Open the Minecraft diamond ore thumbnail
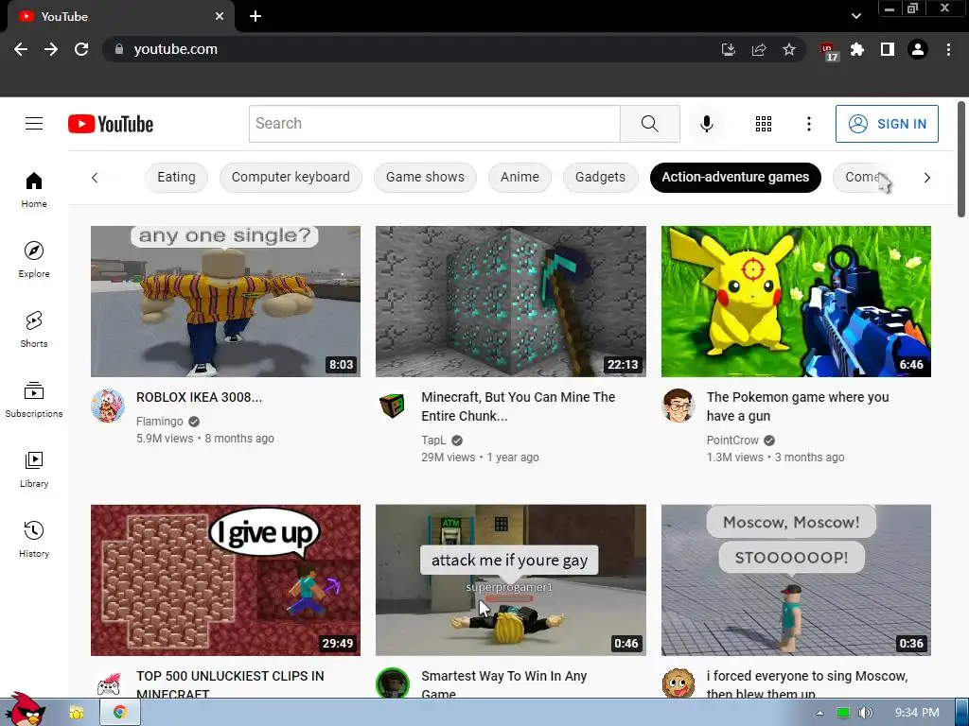The image size is (969, 726). [510, 302]
